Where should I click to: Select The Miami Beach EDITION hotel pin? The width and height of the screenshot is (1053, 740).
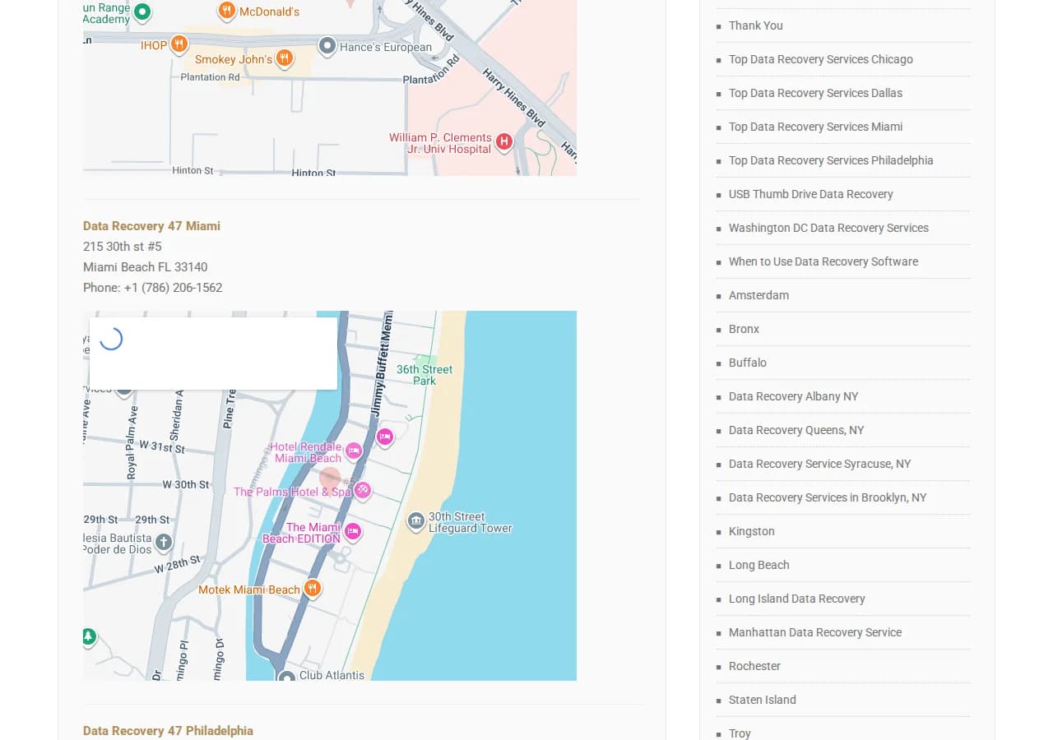click(x=353, y=531)
